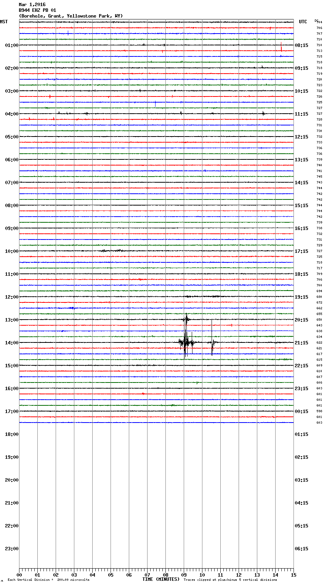Click the 'Traces clipped at plus/minus 5 vertical divisions' note
324x585 pixels.
click(x=230, y=580)
